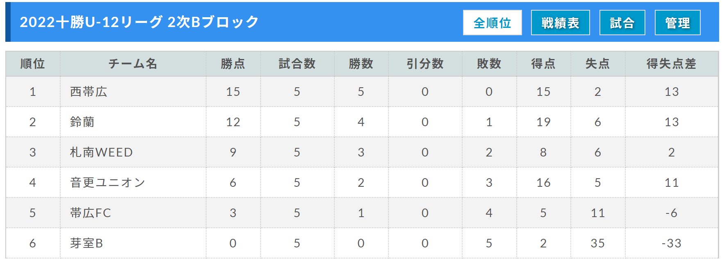Click the 引分数 column header
Image resolution: width=722 pixels, height=263 pixels.
[x=425, y=64]
